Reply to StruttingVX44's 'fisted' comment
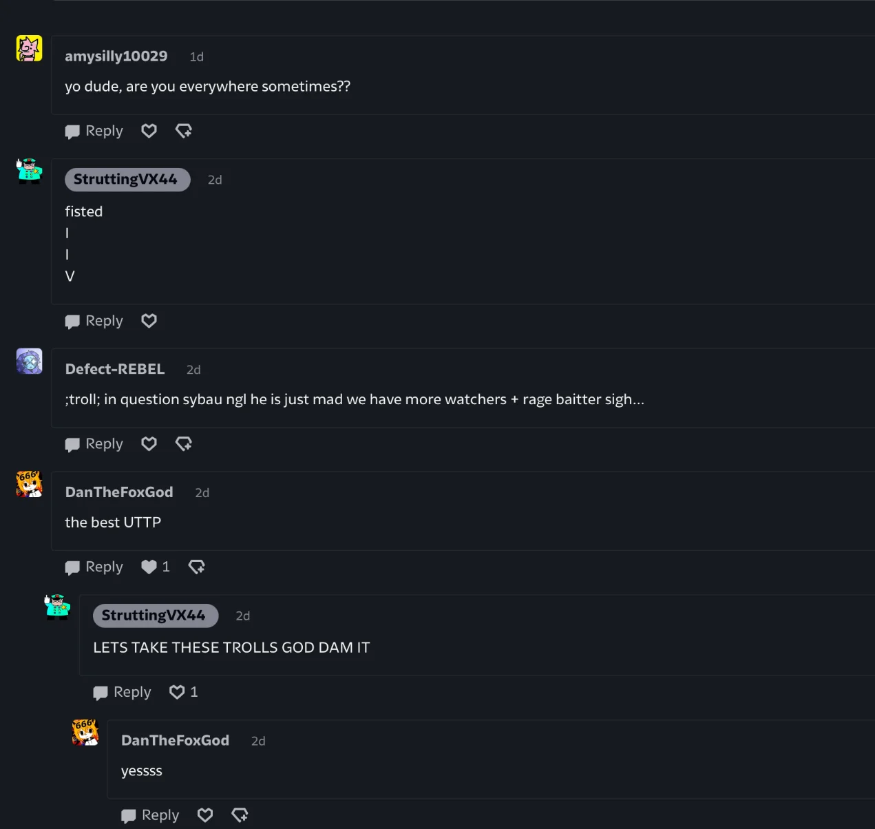Image resolution: width=875 pixels, height=829 pixels. click(x=94, y=321)
